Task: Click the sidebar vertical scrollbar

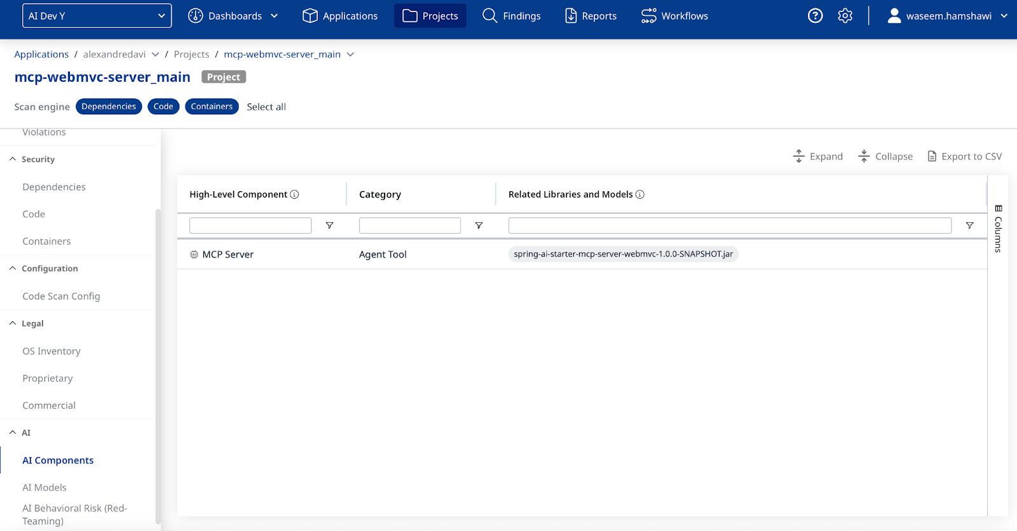Action: click(158, 366)
